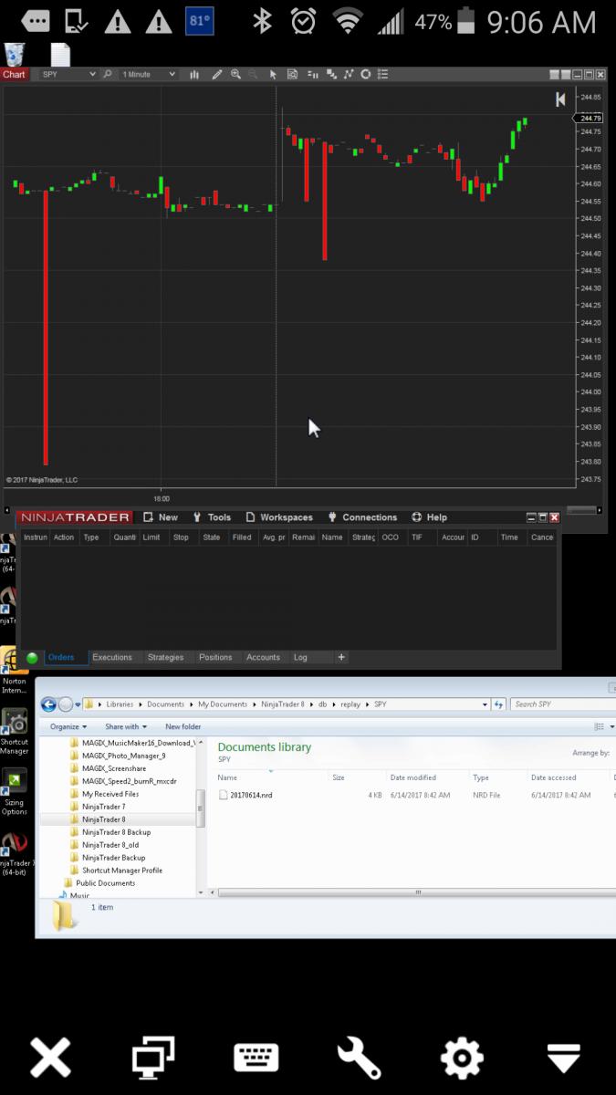
Task: Open the change view dropdown in Explorer
Action: click(x=611, y=726)
